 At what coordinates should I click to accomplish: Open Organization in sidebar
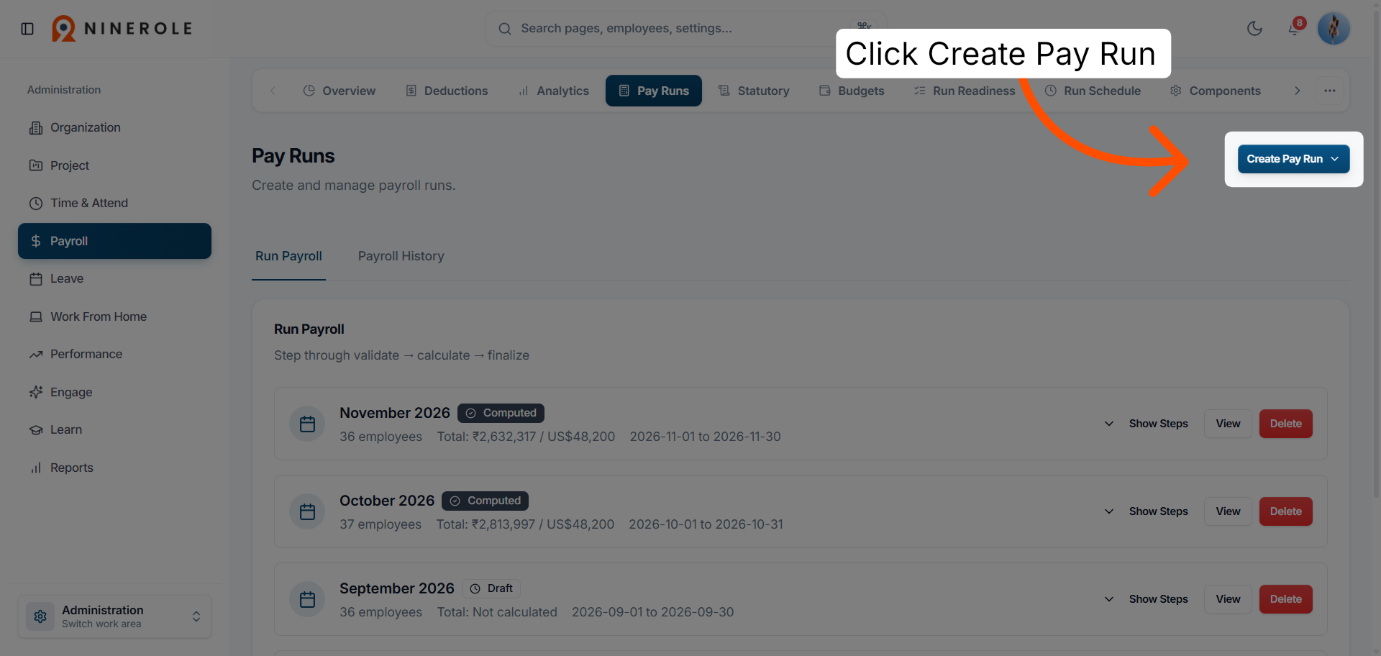point(114,127)
